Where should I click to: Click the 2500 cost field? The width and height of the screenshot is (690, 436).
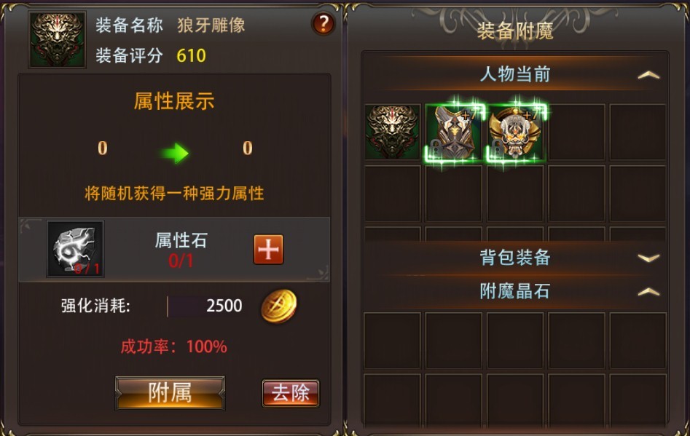pyautogui.click(x=206, y=306)
